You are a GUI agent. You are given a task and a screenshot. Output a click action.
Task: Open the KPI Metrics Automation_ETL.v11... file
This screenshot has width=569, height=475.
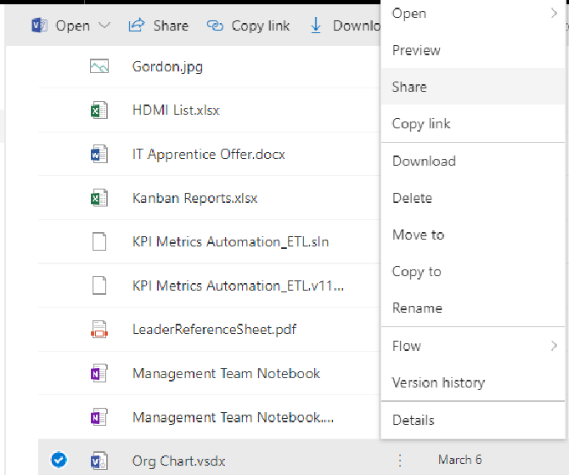(238, 286)
